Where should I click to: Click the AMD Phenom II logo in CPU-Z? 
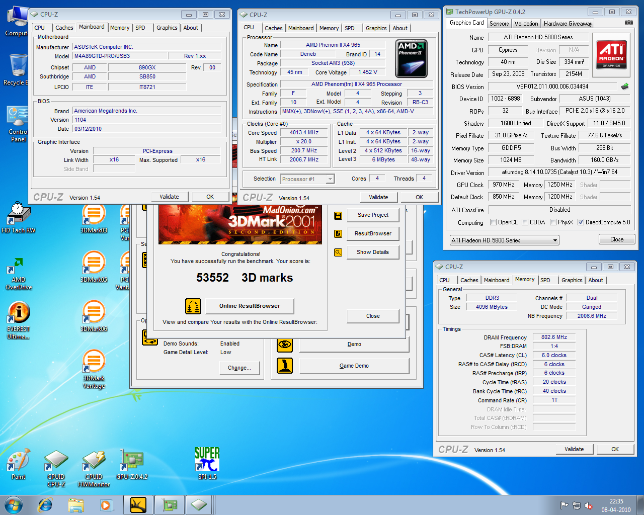tap(412, 58)
